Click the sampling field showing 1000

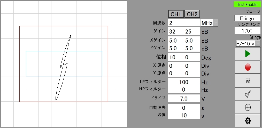click(x=247, y=30)
